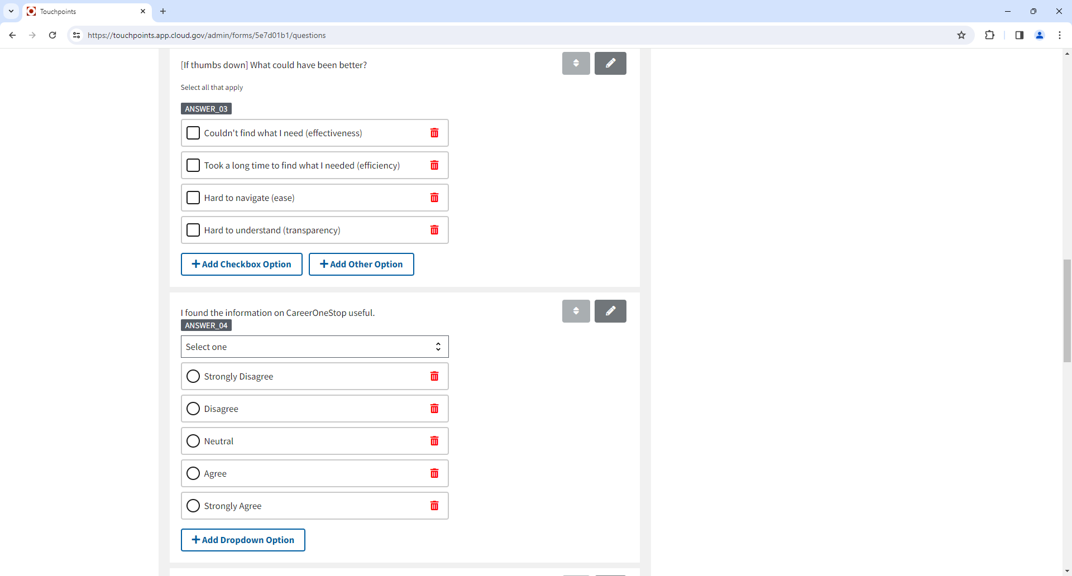Click reorder handle for CareerOneStop question

[576, 311]
